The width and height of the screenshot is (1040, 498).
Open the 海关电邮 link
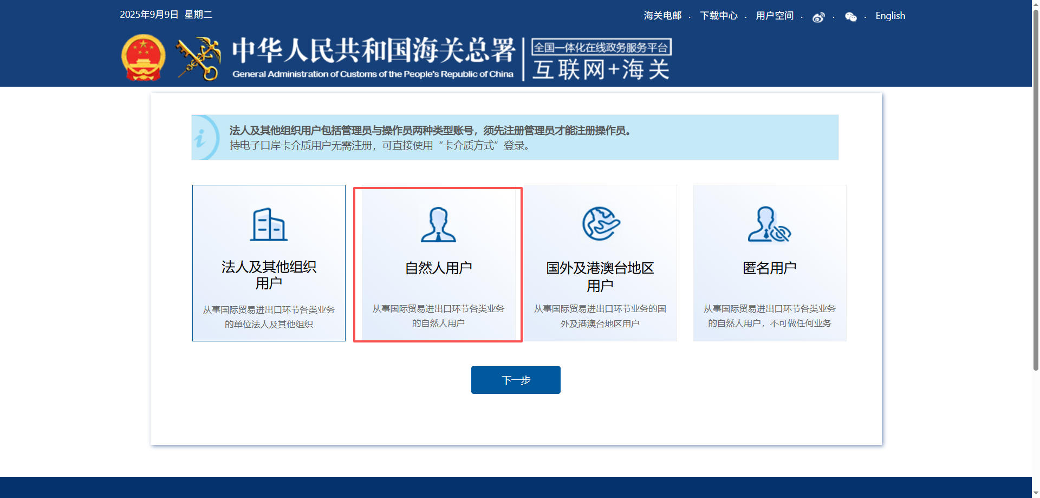point(662,16)
